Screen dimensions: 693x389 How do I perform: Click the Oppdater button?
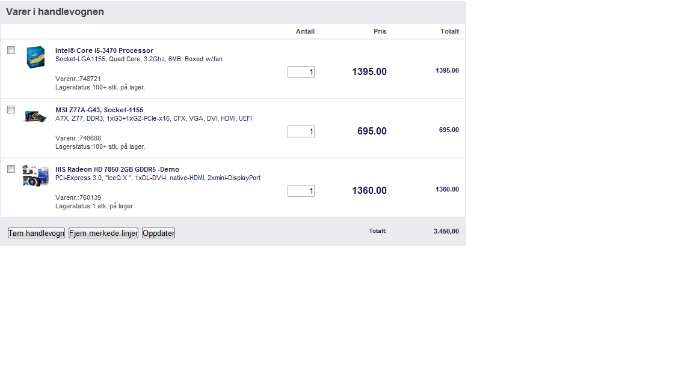tap(159, 233)
